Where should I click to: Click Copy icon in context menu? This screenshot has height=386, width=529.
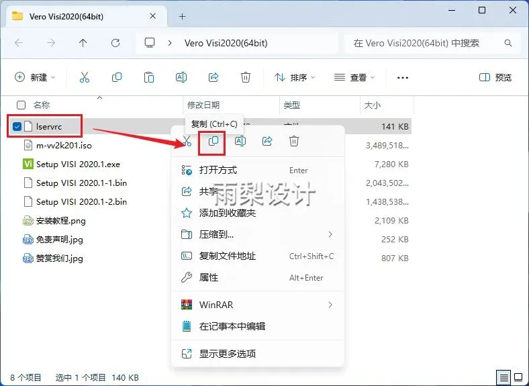pos(213,141)
